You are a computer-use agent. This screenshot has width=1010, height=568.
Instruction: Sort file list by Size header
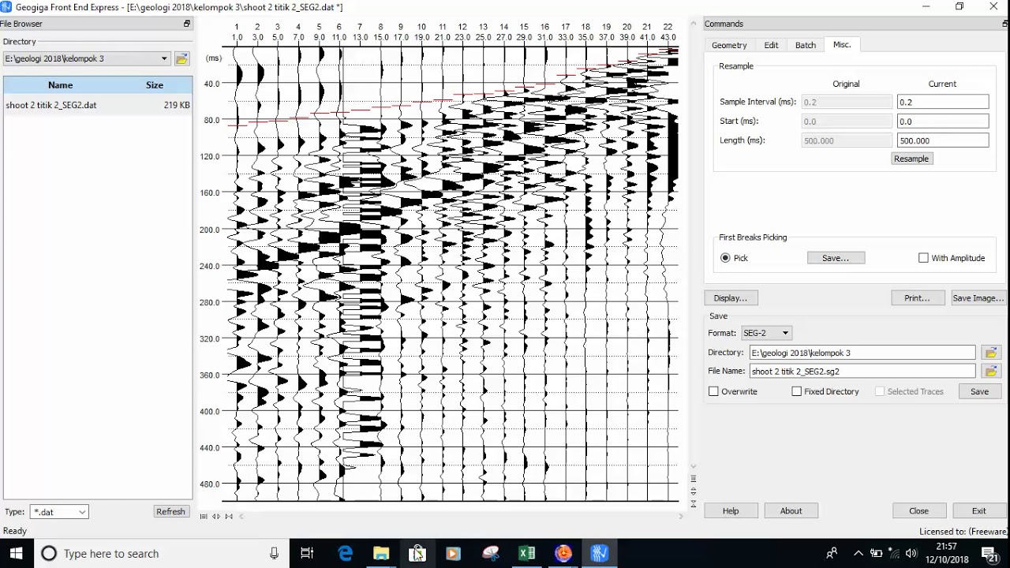click(155, 85)
